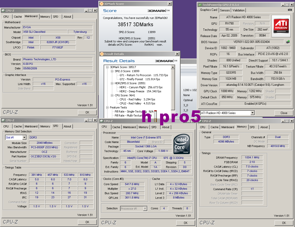Click the Intel Core i7 inside logo

point(181,144)
